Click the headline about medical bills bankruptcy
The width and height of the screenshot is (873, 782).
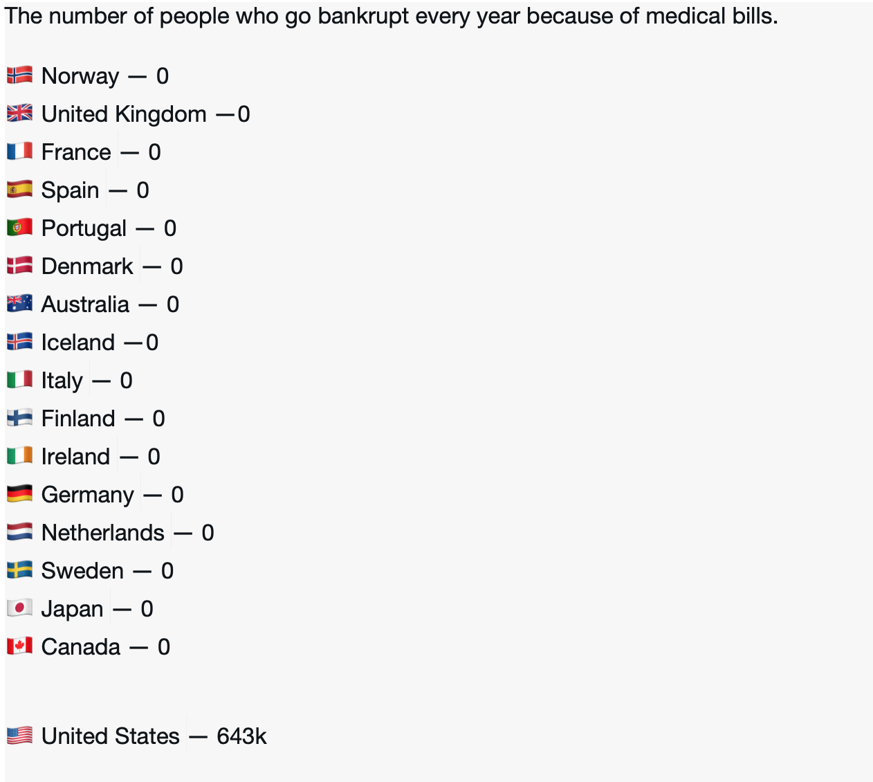(391, 16)
